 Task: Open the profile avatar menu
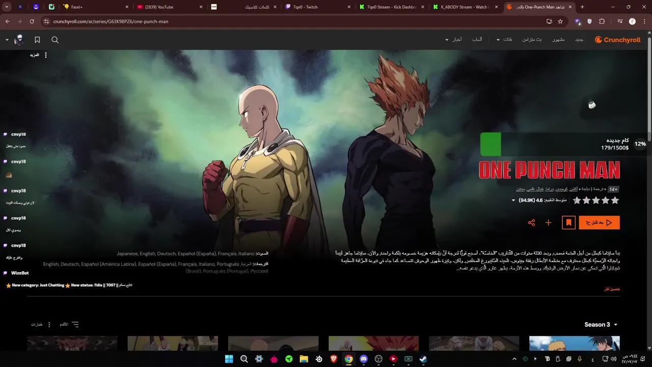pyautogui.click(x=19, y=40)
